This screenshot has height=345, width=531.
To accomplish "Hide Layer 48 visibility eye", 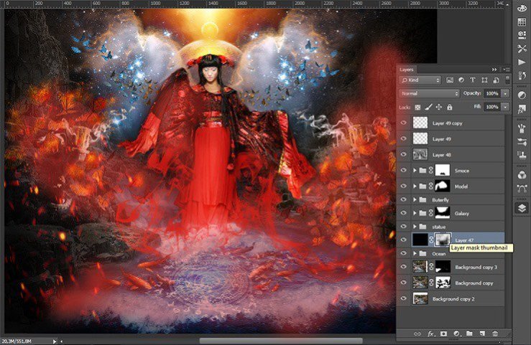I will pyautogui.click(x=403, y=154).
